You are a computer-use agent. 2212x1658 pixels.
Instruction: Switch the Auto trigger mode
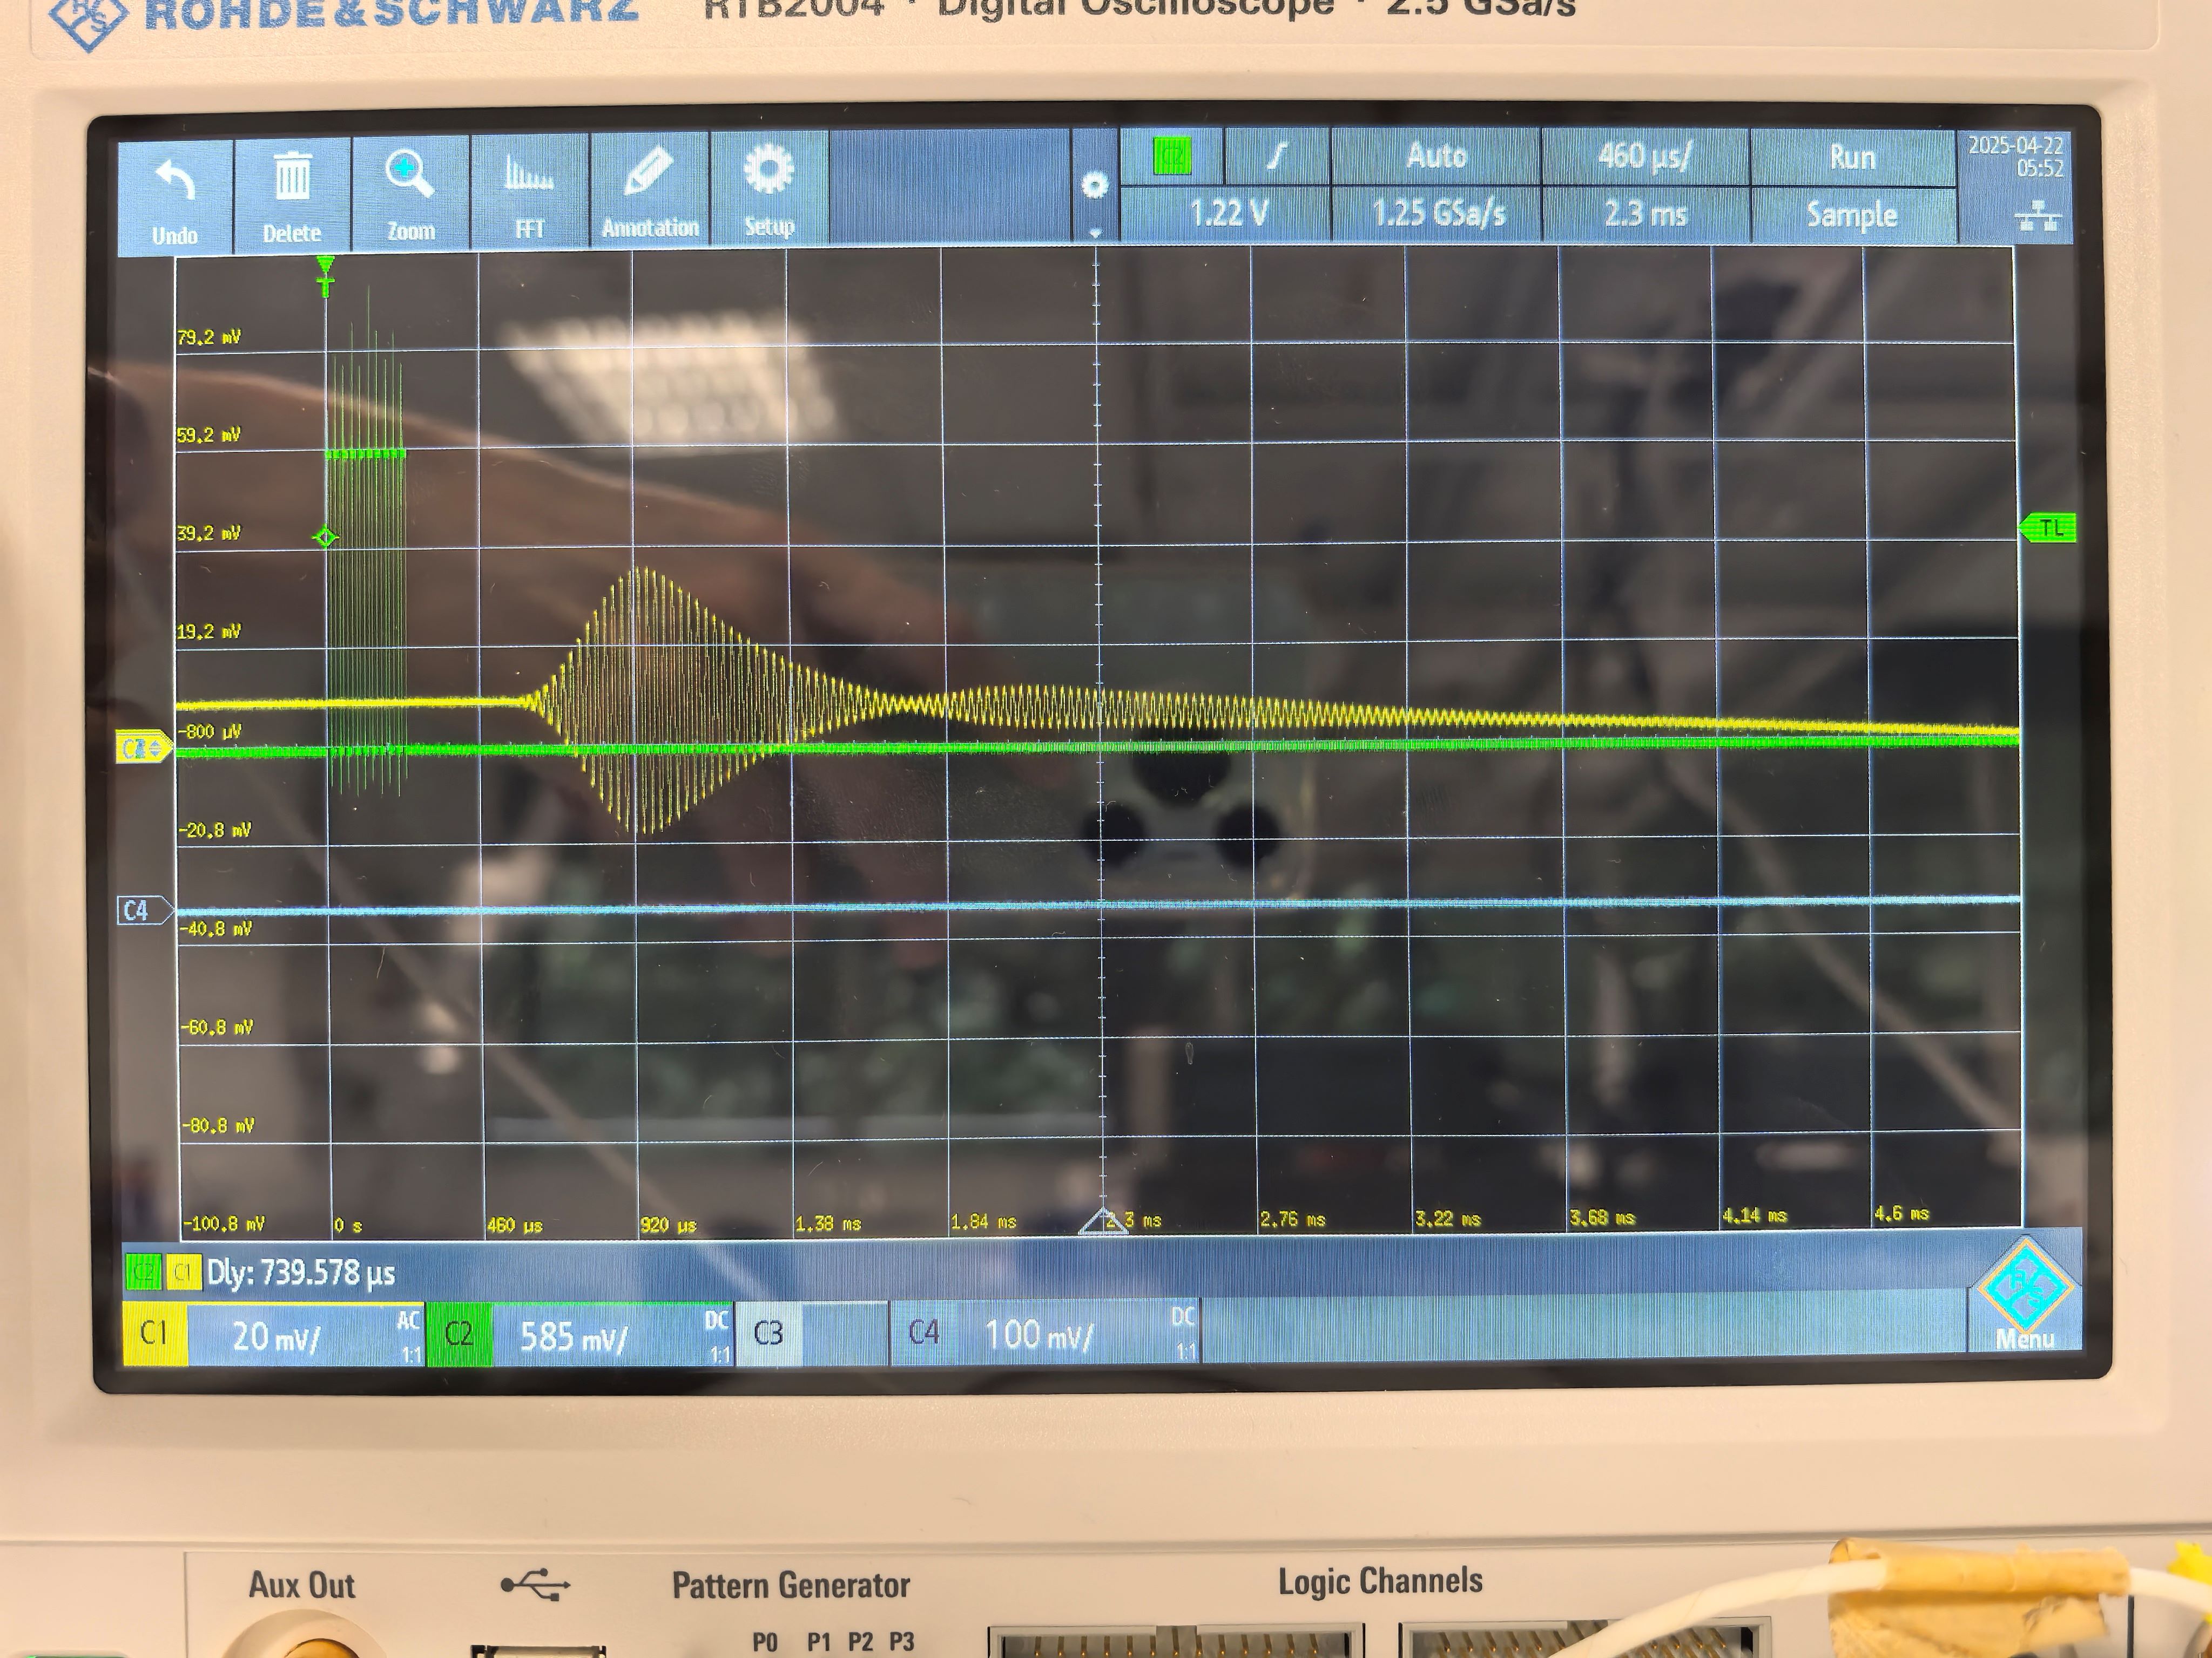tap(1436, 156)
